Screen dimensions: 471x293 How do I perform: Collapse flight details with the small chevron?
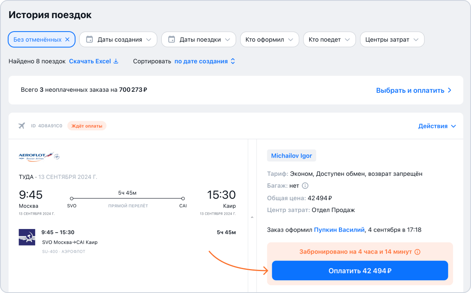pos(252,217)
